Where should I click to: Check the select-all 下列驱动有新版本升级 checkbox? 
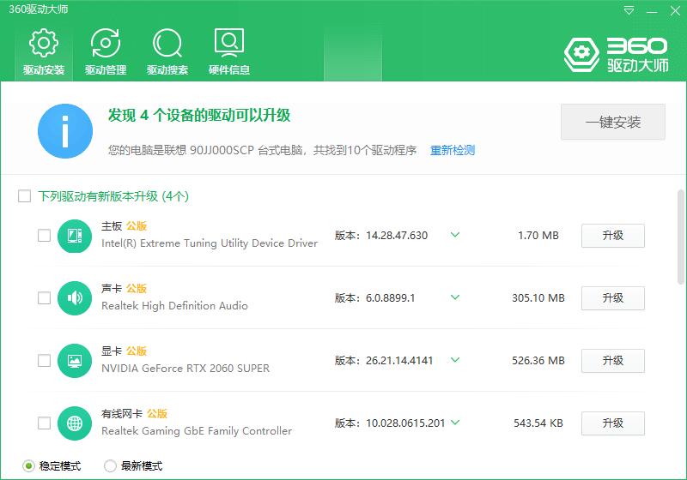pos(25,196)
